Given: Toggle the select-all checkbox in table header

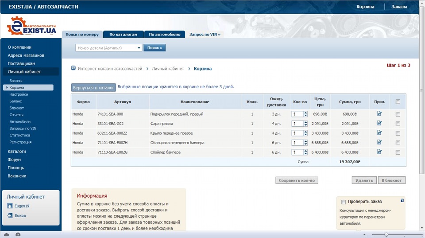Looking at the screenshot, I should (x=398, y=102).
